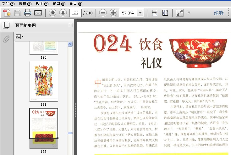Screen dimensions: 231x155
Task: Toggle full screen read mode
Action: tap(179, 13)
